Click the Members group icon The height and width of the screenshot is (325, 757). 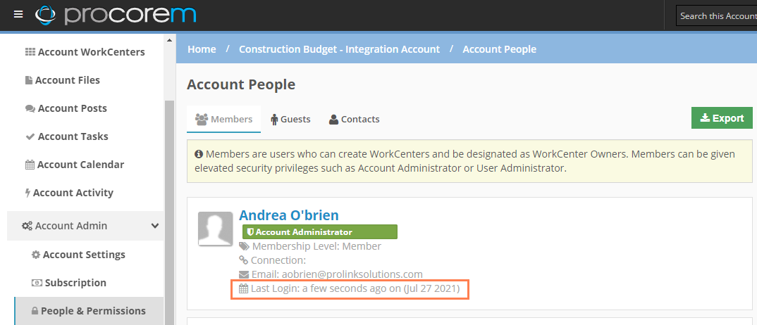click(x=202, y=119)
